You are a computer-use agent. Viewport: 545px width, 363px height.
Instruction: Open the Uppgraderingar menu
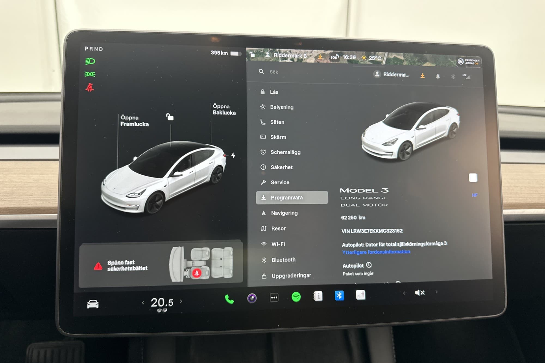[x=292, y=276]
